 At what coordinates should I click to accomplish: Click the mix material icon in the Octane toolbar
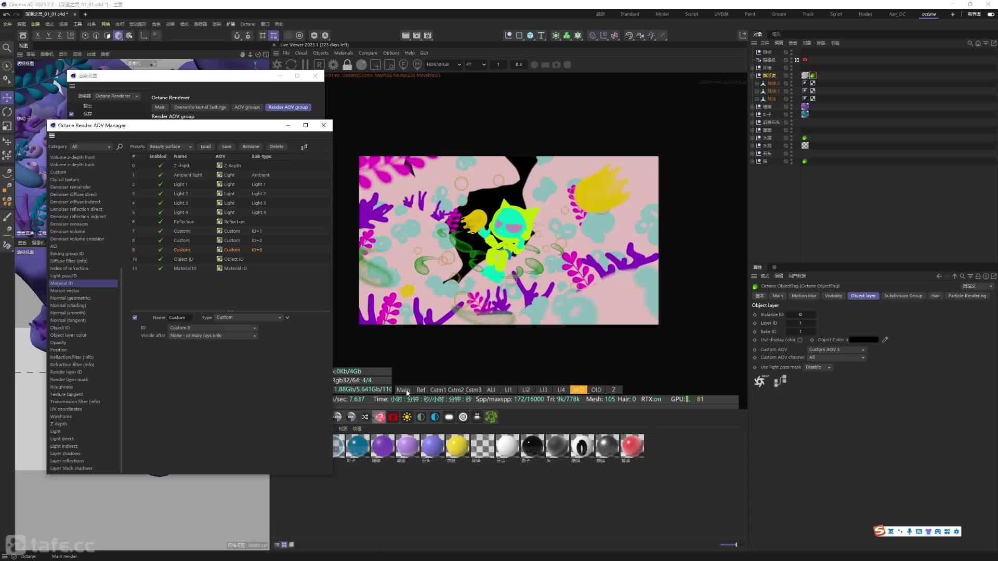pyautogui.click(x=351, y=417)
